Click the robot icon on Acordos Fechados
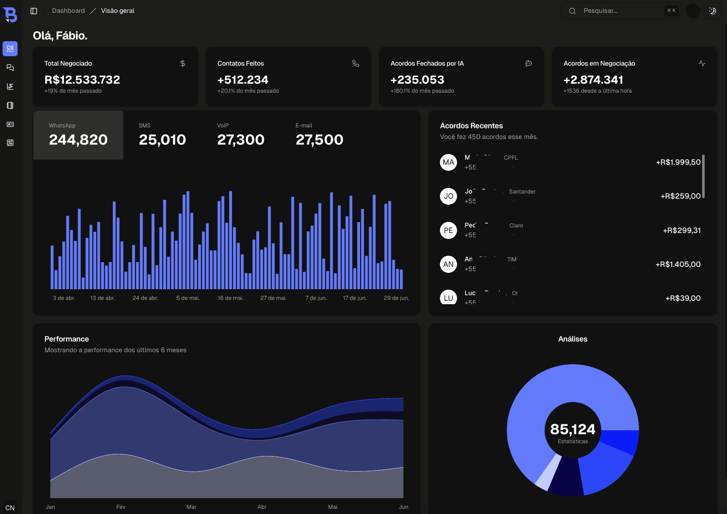This screenshot has height=514, width=727. point(529,63)
